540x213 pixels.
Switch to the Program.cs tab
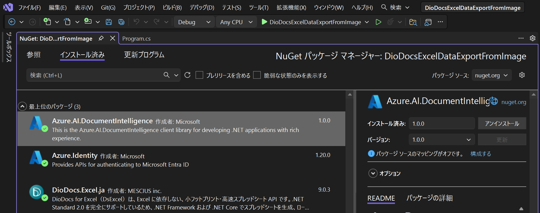(136, 39)
